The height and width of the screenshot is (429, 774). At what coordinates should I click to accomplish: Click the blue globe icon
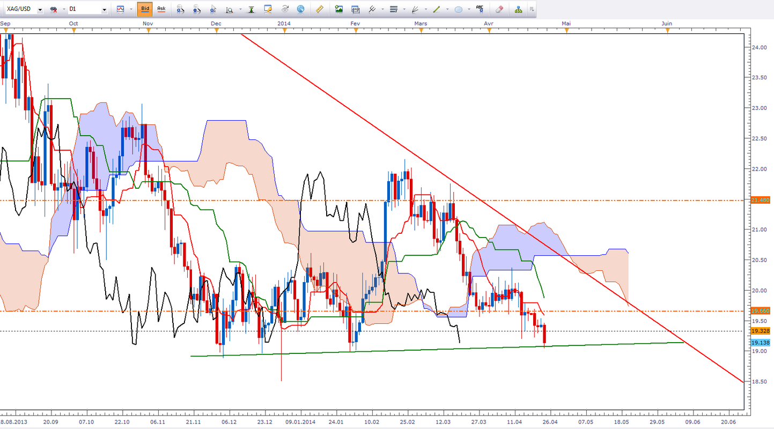click(x=300, y=9)
